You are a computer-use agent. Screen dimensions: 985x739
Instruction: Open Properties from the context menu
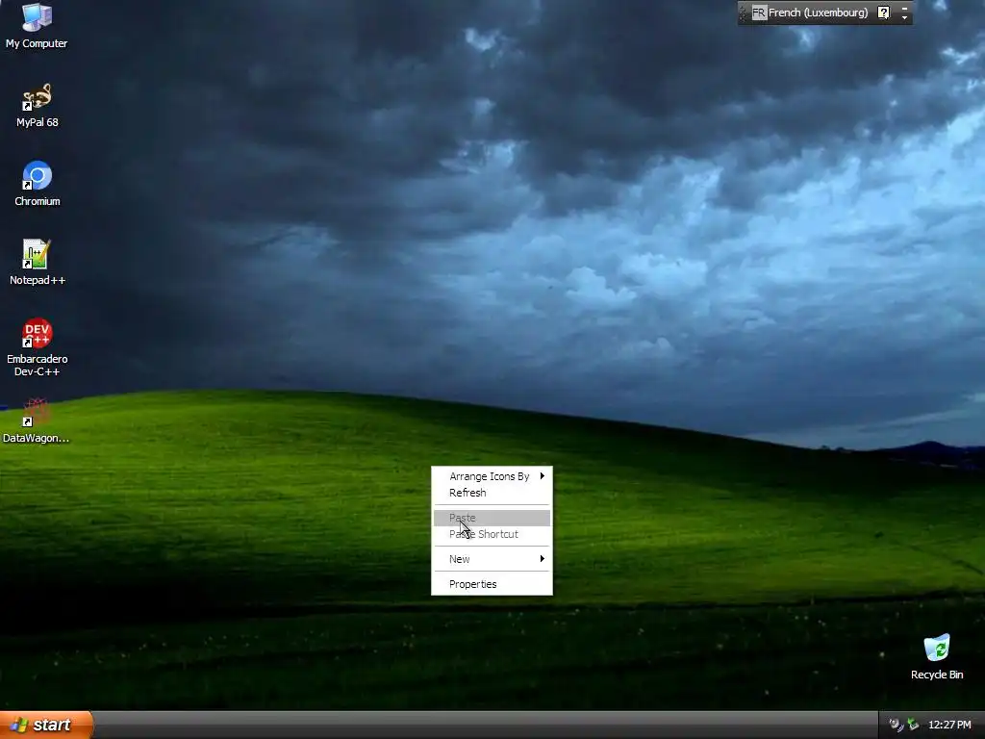492,584
